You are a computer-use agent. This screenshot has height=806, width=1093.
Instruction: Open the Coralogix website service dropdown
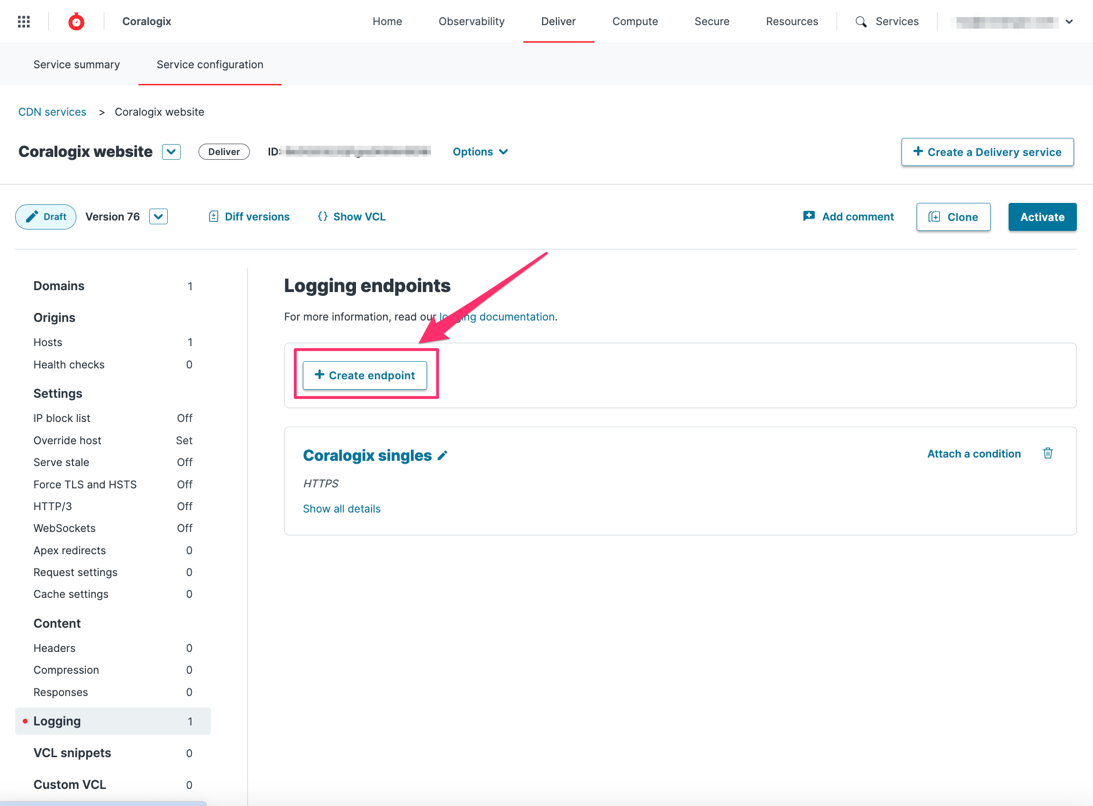171,152
